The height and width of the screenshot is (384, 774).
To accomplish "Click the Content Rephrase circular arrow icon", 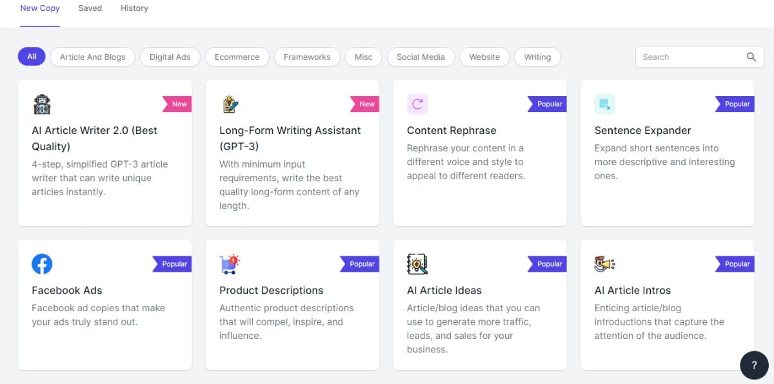I will (x=417, y=104).
